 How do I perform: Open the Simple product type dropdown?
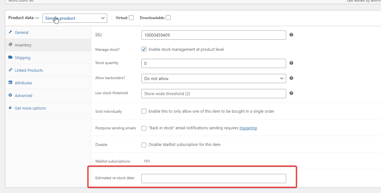(75, 18)
